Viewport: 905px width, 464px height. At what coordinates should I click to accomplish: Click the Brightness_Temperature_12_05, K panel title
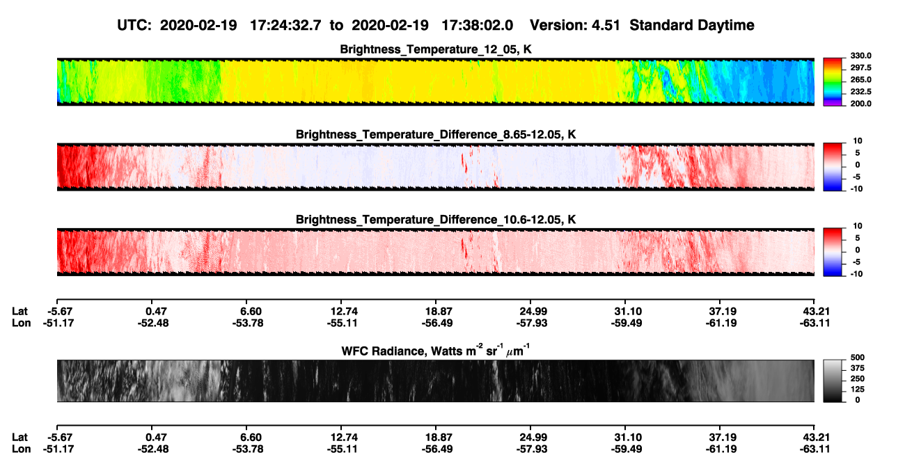point(436,49)
